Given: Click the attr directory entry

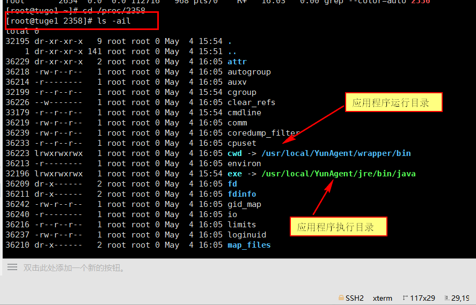Looking at the screenshot, I should (x=237, y=62).
